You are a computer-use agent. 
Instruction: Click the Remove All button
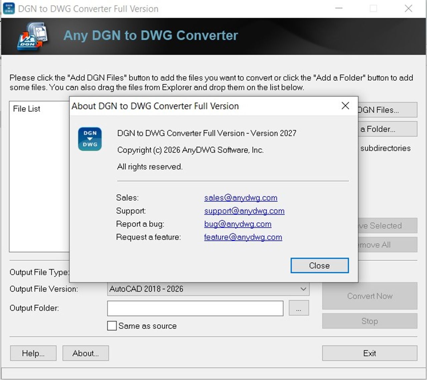(387, 245)
